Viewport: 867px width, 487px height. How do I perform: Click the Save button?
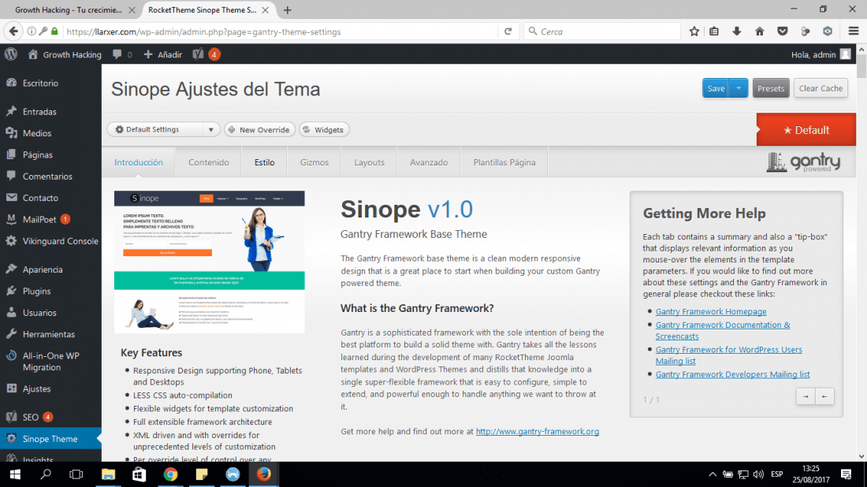(716, 88)
